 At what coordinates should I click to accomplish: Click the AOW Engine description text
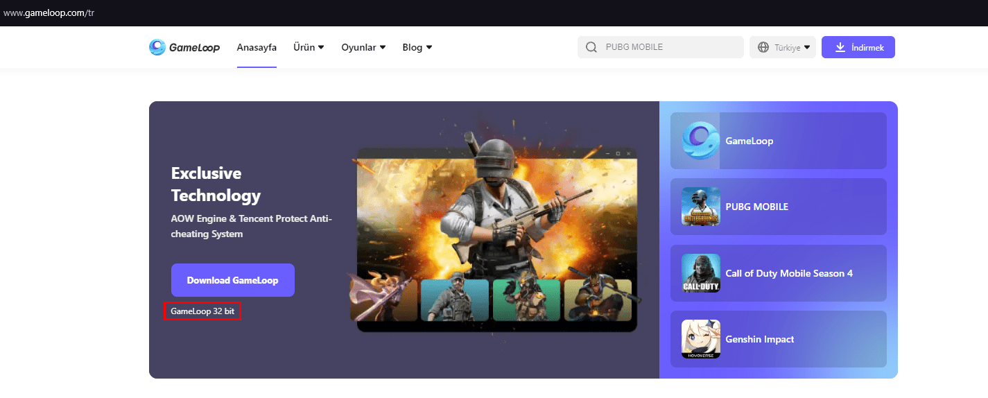[252, 226]
